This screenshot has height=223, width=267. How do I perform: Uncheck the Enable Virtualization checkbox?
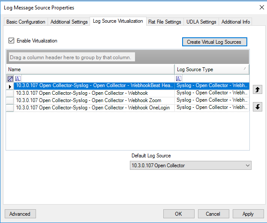[12, 41]
